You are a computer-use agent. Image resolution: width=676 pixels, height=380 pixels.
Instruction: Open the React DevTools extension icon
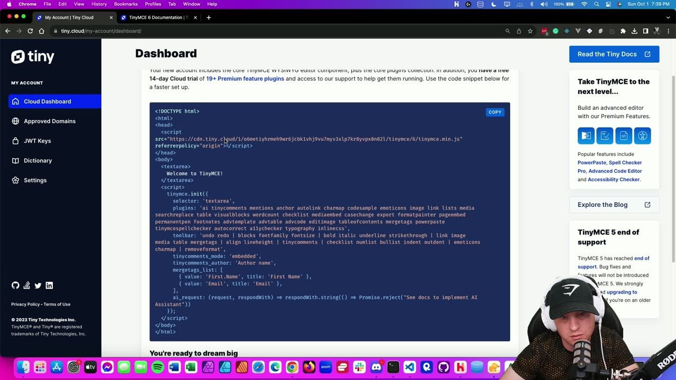click(x=567, y=31)
